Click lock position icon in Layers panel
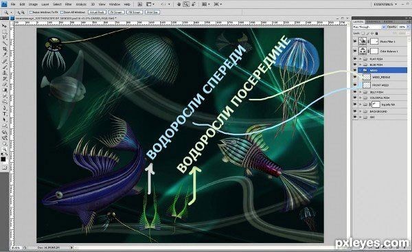The image size is (412, 252). click(x=371, y=34)
